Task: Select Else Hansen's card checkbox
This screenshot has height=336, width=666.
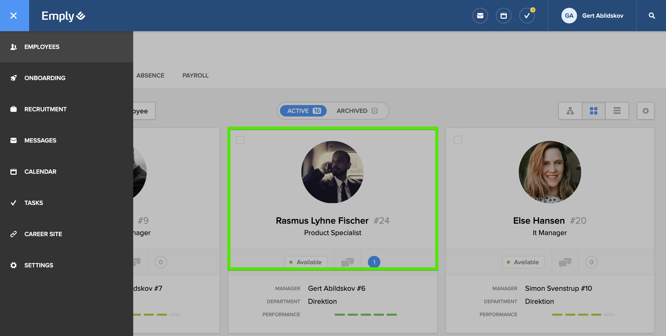Action: (458, 140)
